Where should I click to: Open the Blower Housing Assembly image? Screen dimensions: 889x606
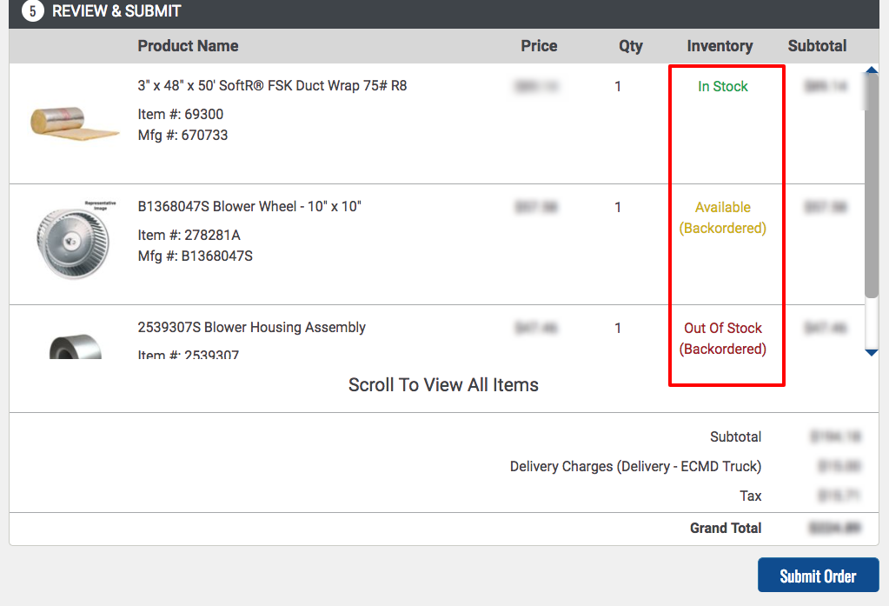click(76, 345)
